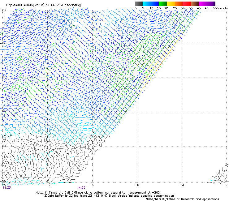The height and width of the screenshot is (201, 229).
Task: Click the NOAA/NESDIS credit text
Action: coord(182,199)
